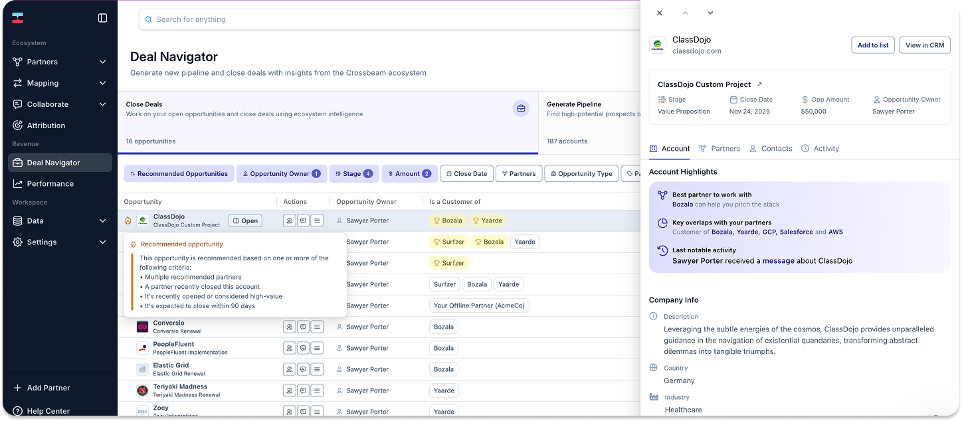Switch to the Contacts tab

pos(771,148)
